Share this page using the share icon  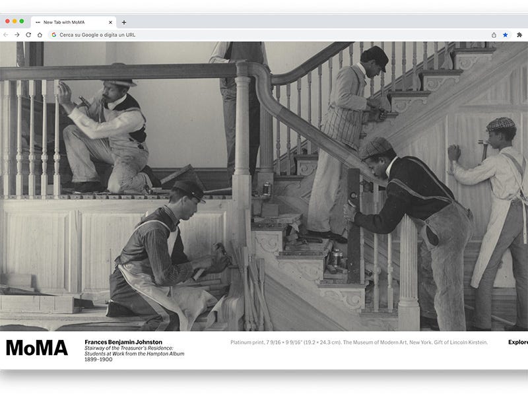[x=494, y=35]
